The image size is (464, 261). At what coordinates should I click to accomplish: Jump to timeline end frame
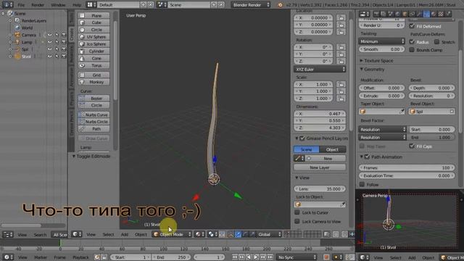click(x=270, y=257)
